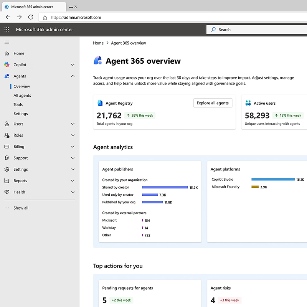
Task: Click the 58,293 active users value
Action: 257,116
